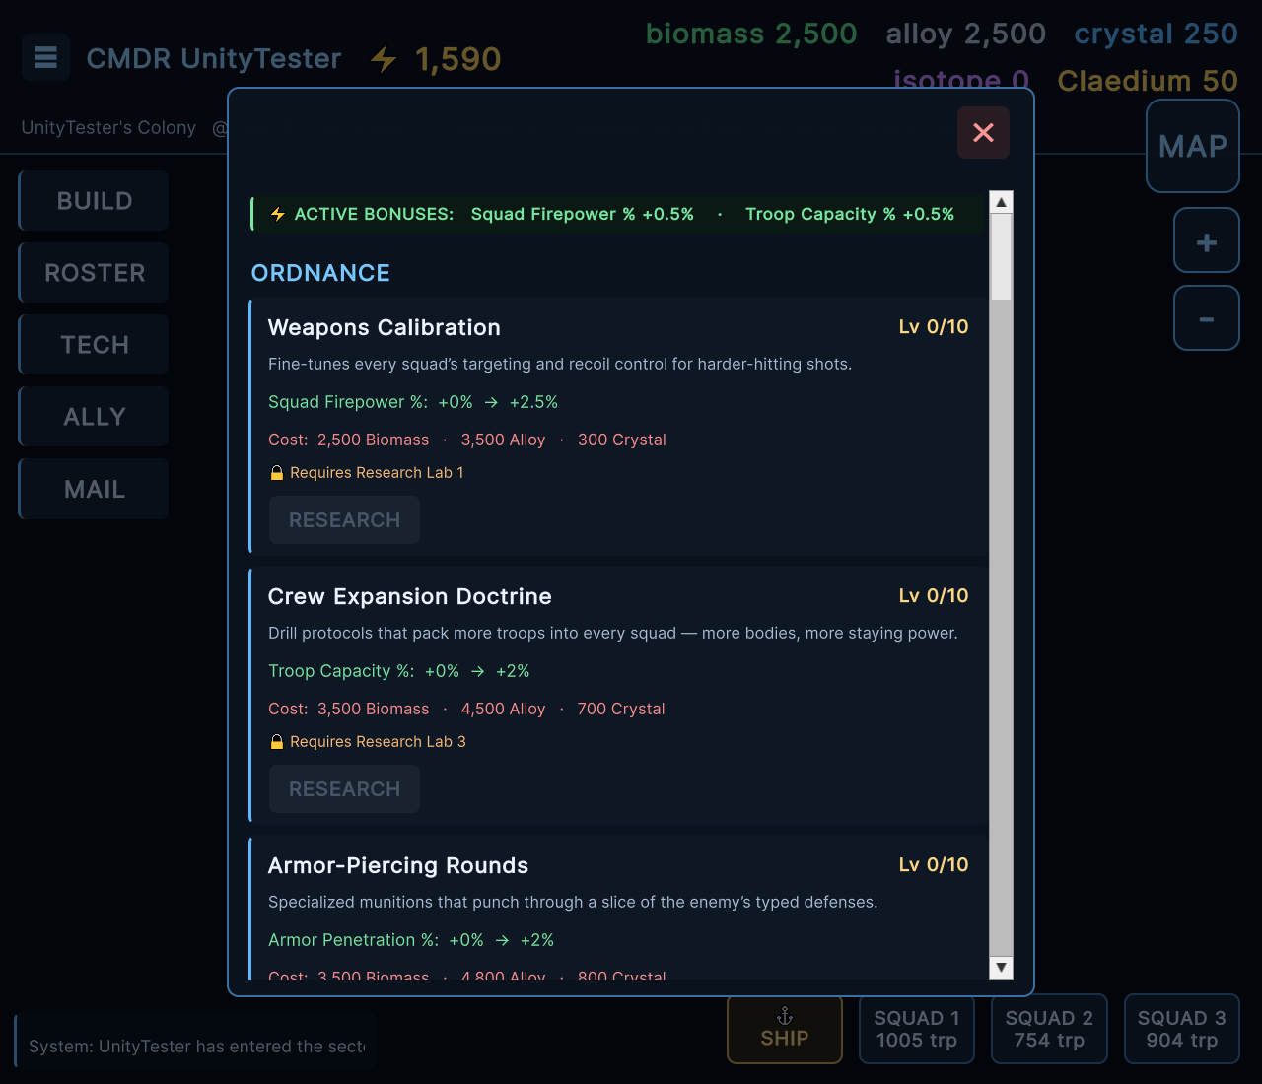The height and width of the screenshot is (1084, 1262).
Task: Open the MAP view
Action: point(1193,146)
